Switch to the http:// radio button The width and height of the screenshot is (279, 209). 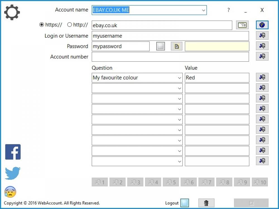tap(69, 25)
